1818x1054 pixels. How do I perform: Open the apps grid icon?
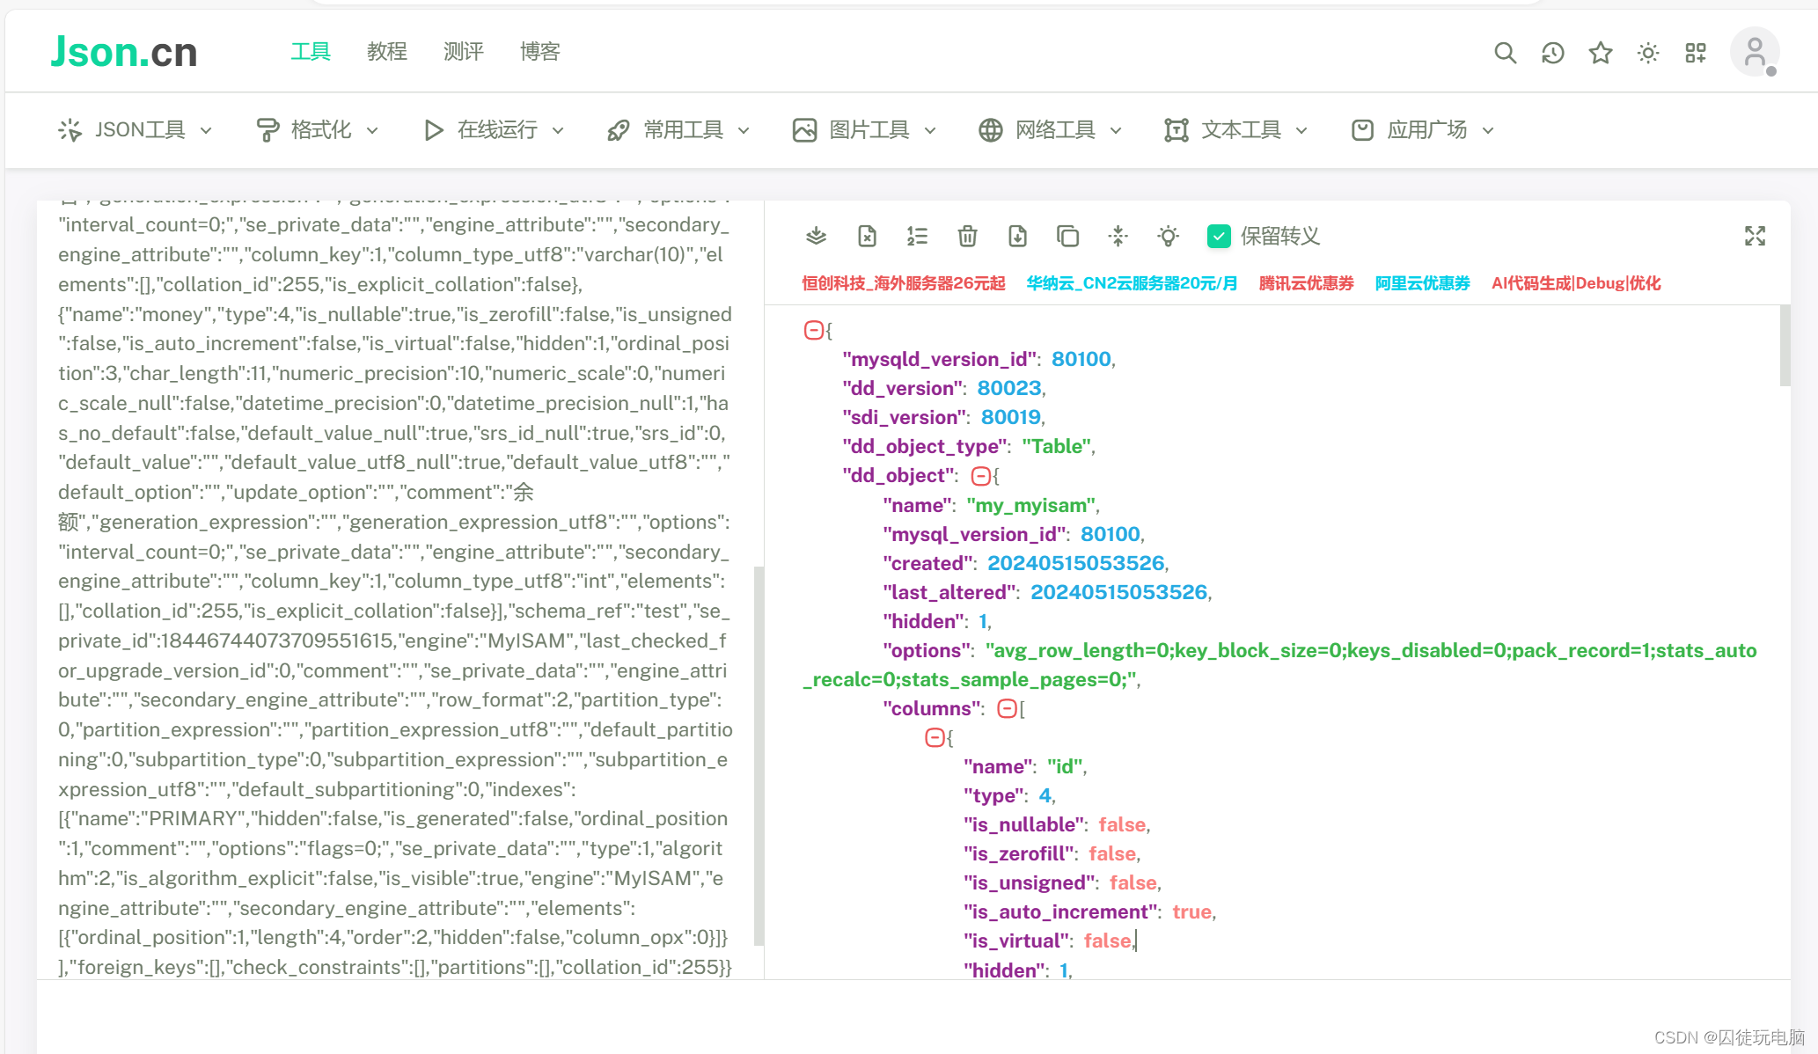coord(1696,53)
